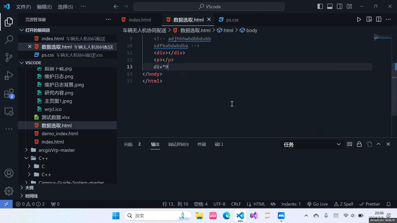Screen dimensions: 397x223
Task: Clear output panel icon
Action: coord(349,144)
